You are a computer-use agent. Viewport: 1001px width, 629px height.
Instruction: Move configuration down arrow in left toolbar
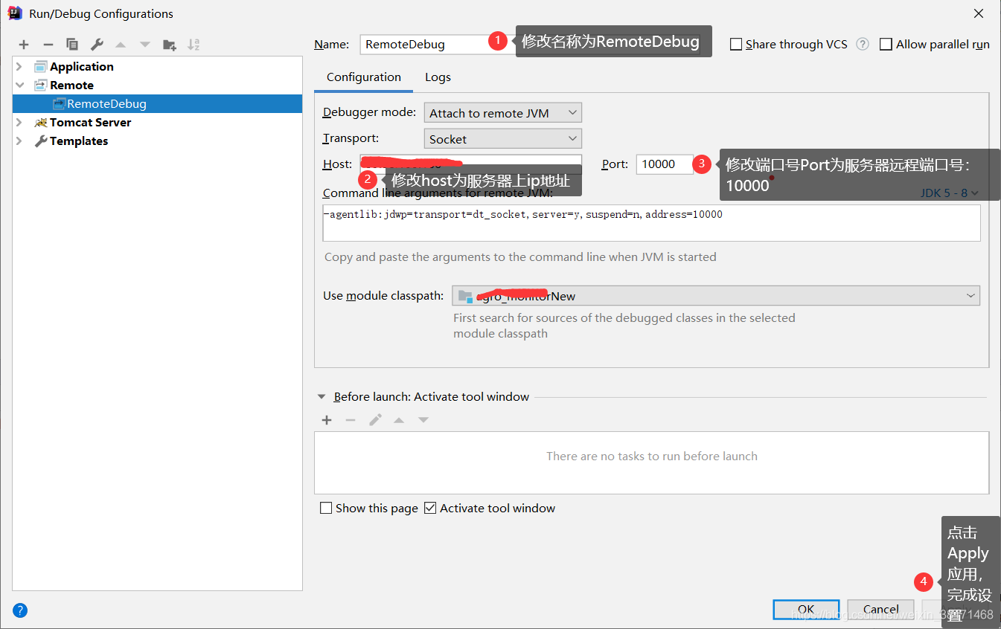[145, 45]
